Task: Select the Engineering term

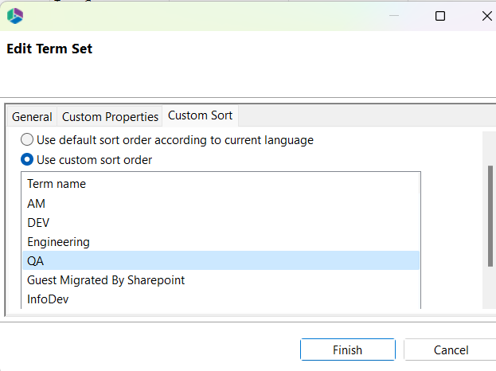Action: click(58, 242)
